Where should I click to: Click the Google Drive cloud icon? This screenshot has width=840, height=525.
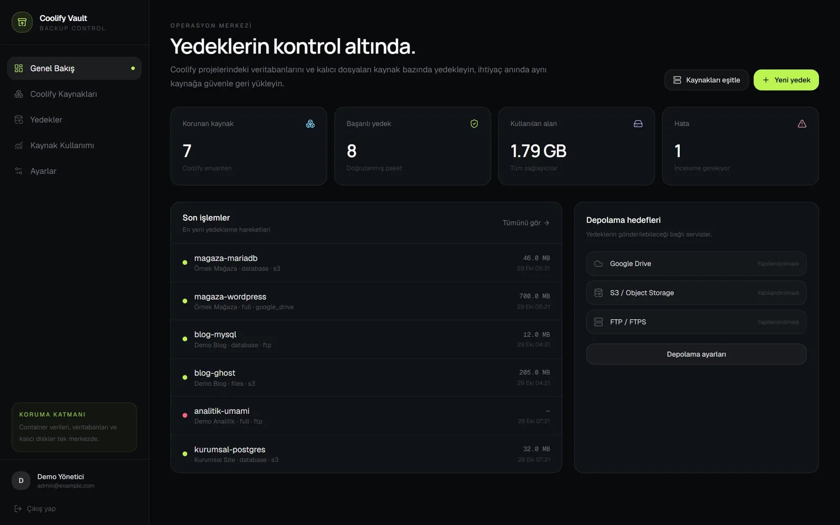pyautogui.click(x=598, y=264)
